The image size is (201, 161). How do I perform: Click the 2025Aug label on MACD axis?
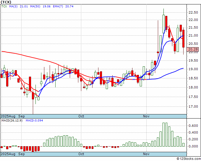8,154
